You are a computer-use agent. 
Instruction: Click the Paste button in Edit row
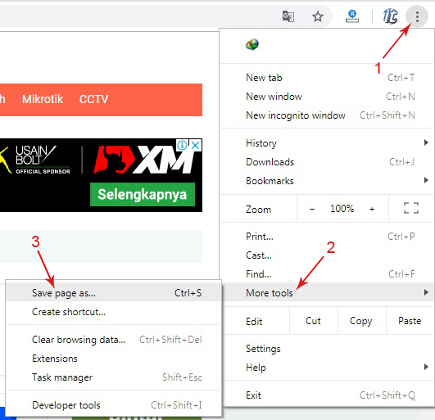pos(410,321)
